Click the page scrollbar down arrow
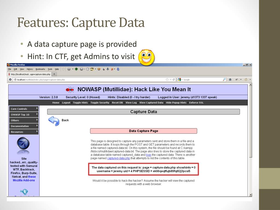Image resolution: width=280 pixels, height=210 pixels. pos(250,195)
